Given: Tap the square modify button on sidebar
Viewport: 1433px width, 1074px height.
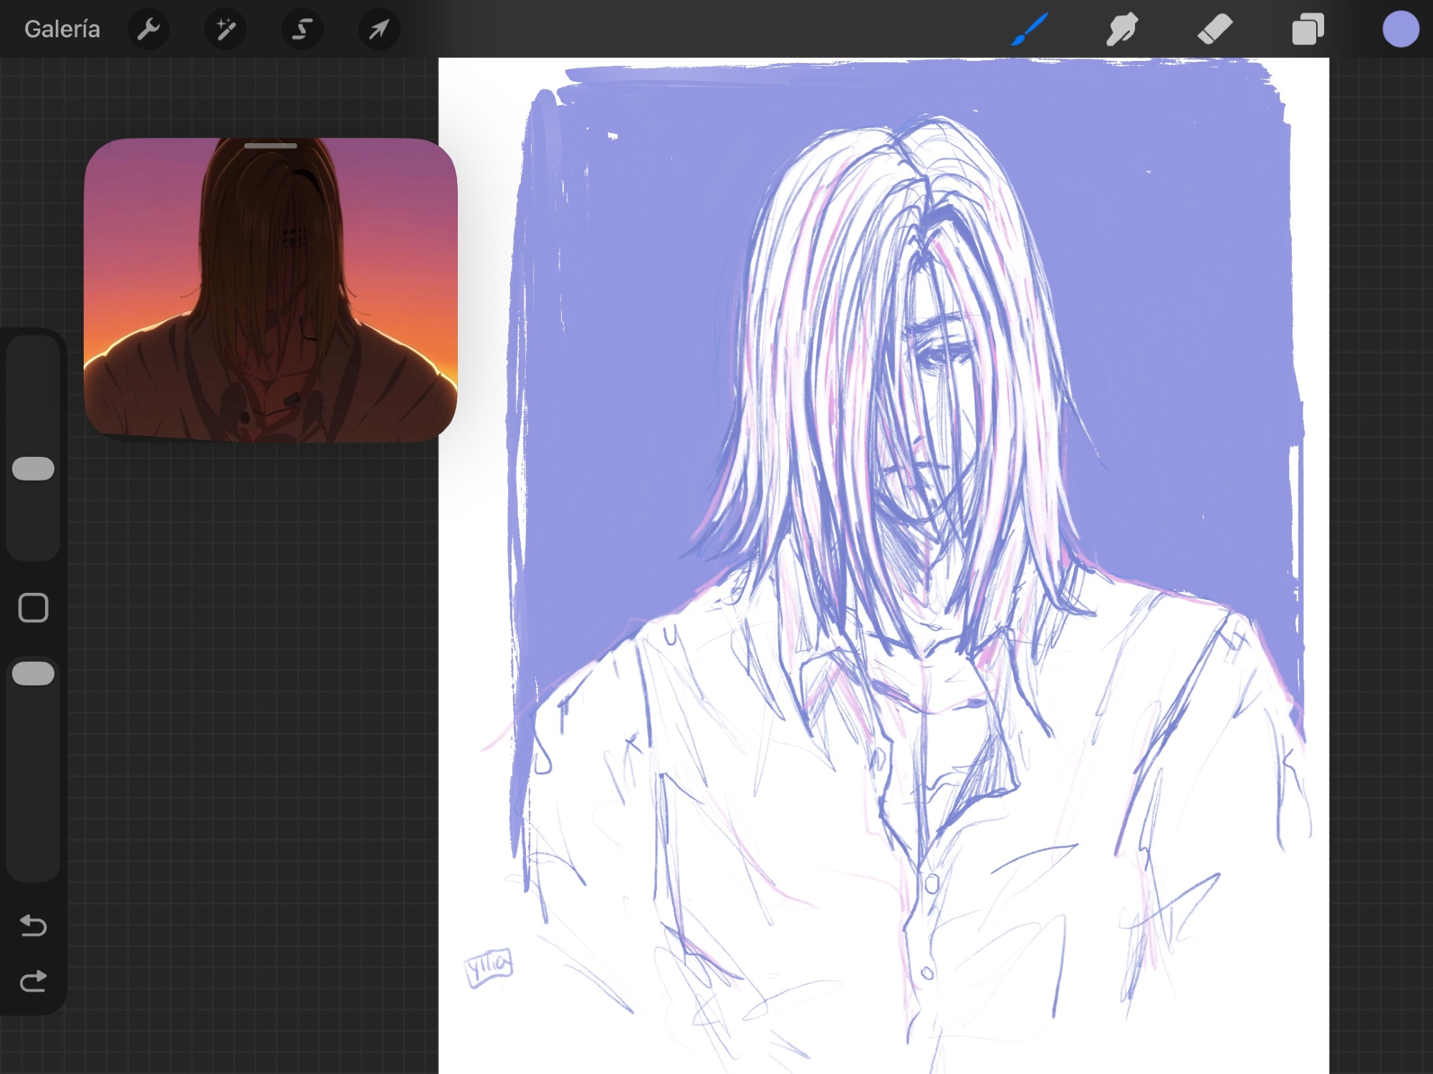Looking at the screenshot, I should pos(34,607).
